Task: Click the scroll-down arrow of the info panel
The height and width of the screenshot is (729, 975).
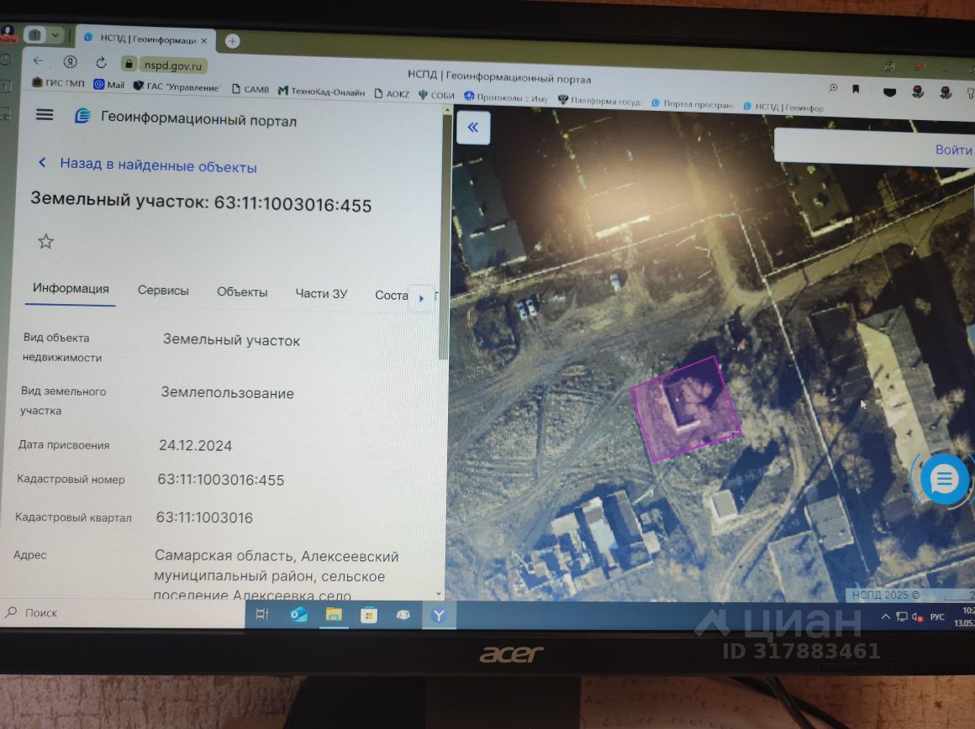Action: (x=440, y=594)
